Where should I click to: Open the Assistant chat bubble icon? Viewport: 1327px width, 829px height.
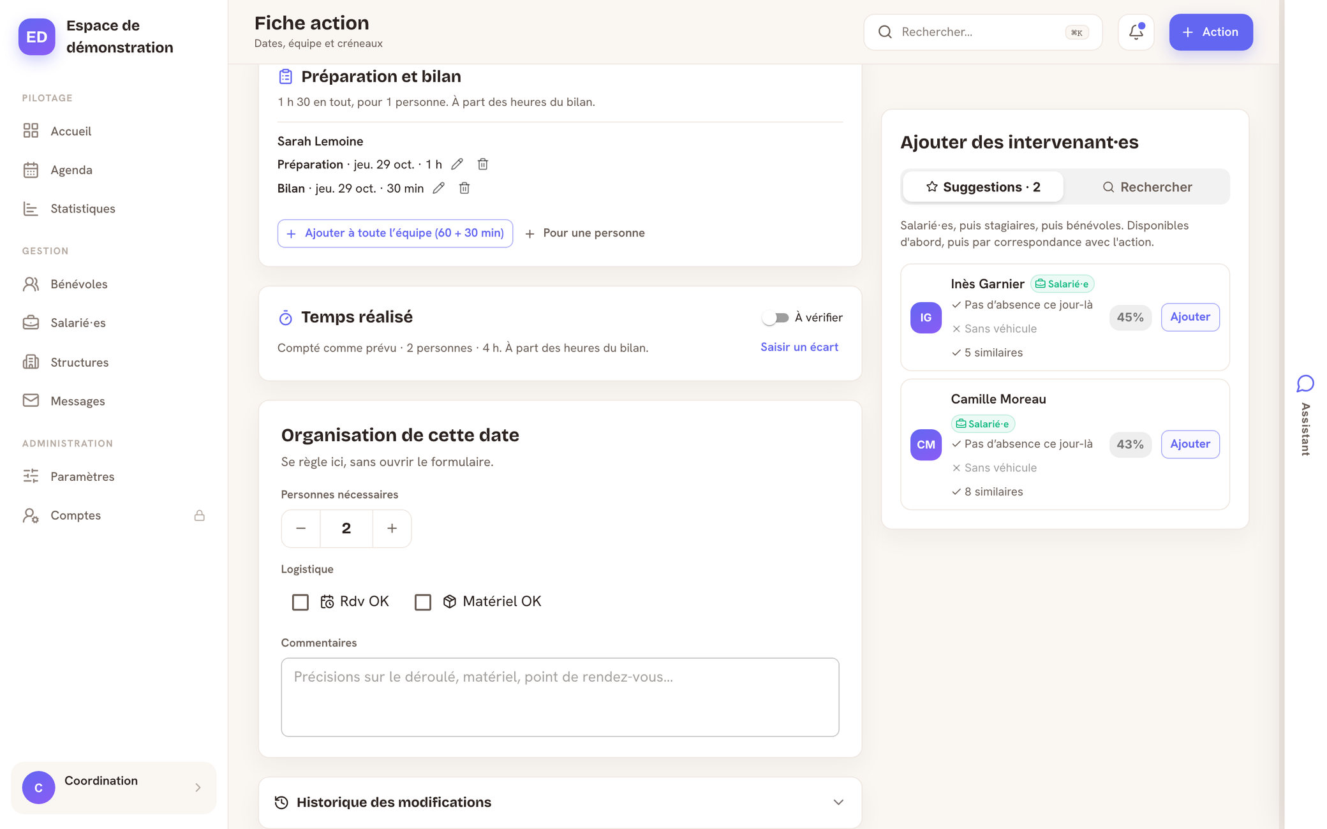[1305, 383]
